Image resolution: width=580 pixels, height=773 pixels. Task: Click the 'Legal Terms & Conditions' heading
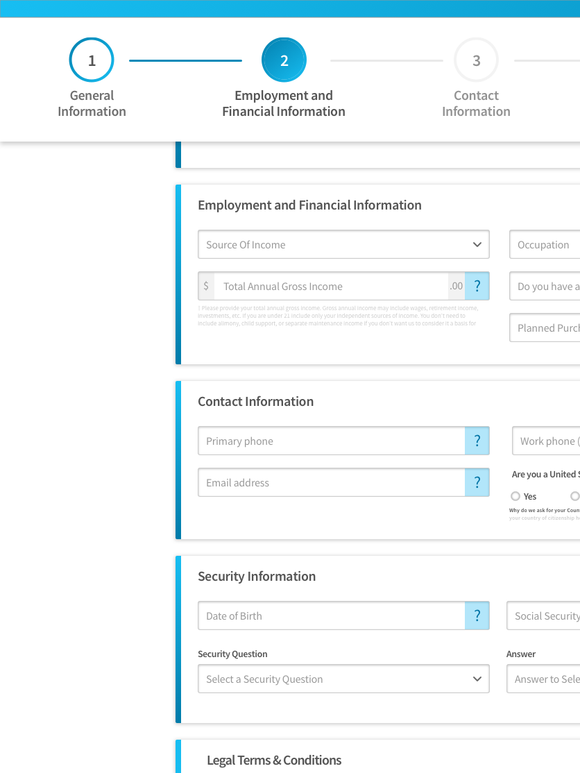(274, 761)
